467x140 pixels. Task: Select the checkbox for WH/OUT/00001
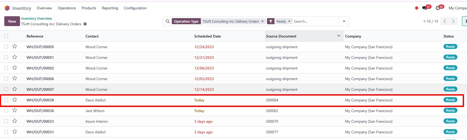6,57
